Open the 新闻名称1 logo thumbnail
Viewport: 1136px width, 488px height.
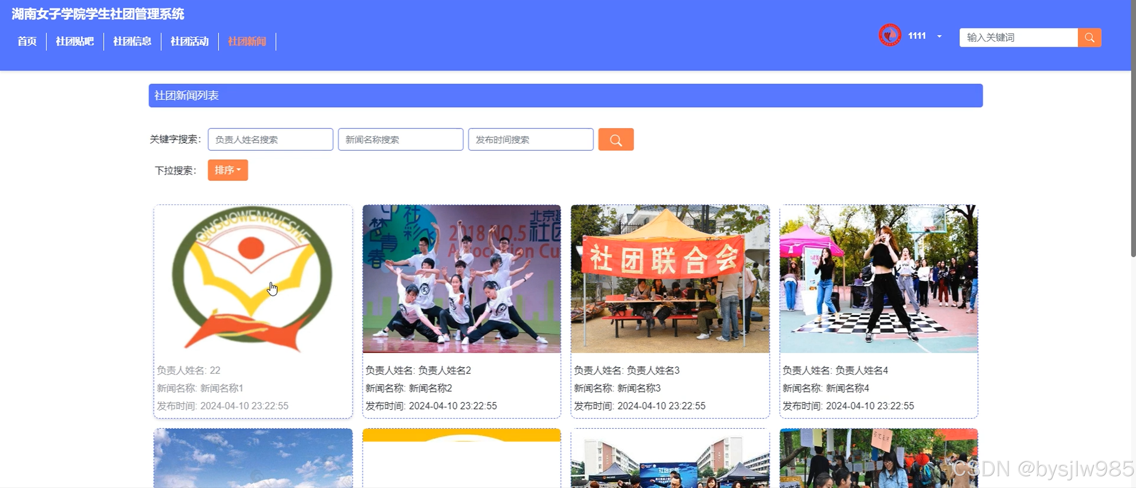coord(253,279)
